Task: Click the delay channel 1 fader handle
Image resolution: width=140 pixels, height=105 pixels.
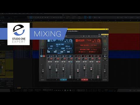Action: coord(50,67)
